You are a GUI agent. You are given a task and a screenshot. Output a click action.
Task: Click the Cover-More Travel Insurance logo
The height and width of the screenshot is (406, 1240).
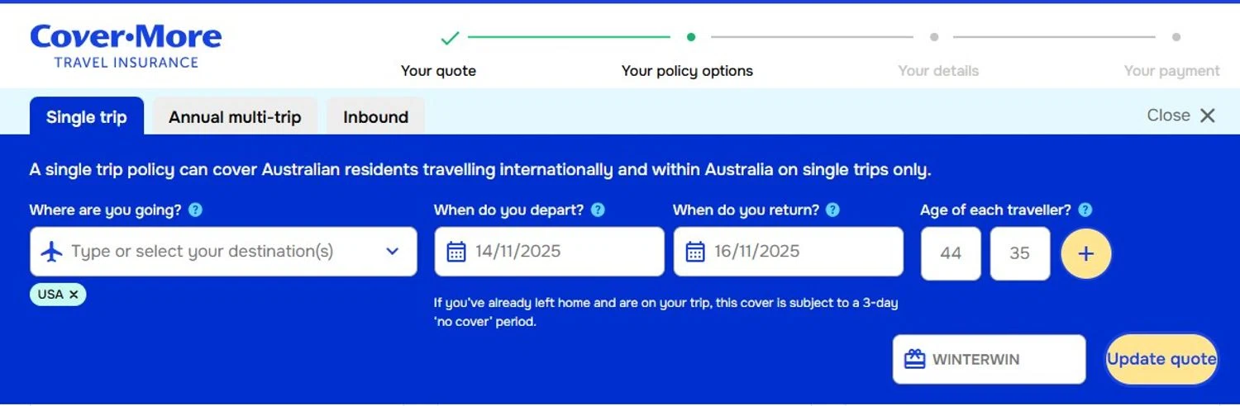tap(126, 45)
